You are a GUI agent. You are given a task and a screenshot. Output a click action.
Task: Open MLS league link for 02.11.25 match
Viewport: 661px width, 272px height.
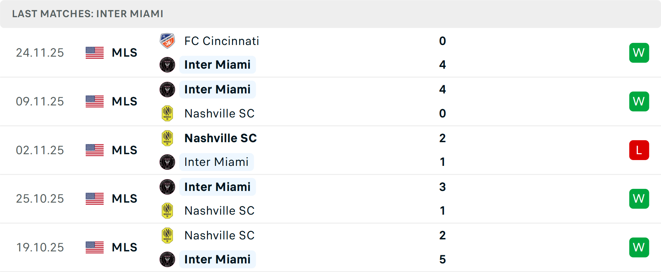pos(124,150)
